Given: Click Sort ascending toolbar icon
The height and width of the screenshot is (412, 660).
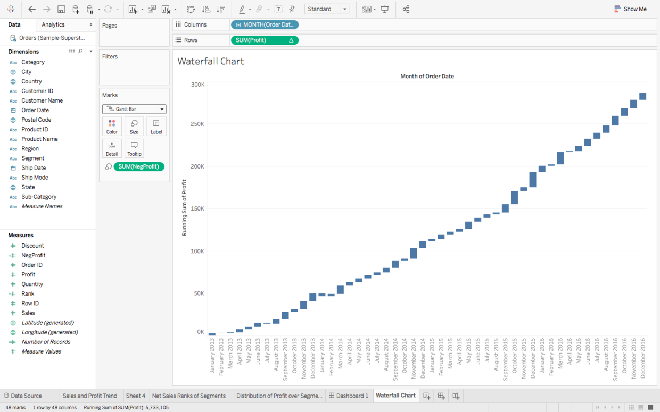Looking at the screenshot, I should [x=206, y=9].
